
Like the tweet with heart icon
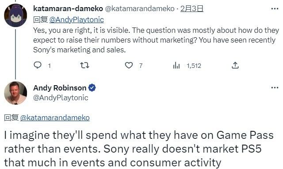coord(129,65)
